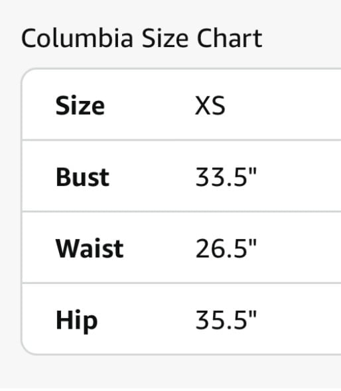The height and width of the screenshot is (391, 341).
Task: Click the 26.5" waist measurement
Action: pos(226,248)
